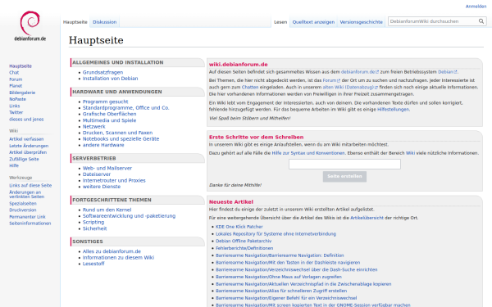Select the Lesen tab
The image size is (492, 307).
[x=280, y=22]
